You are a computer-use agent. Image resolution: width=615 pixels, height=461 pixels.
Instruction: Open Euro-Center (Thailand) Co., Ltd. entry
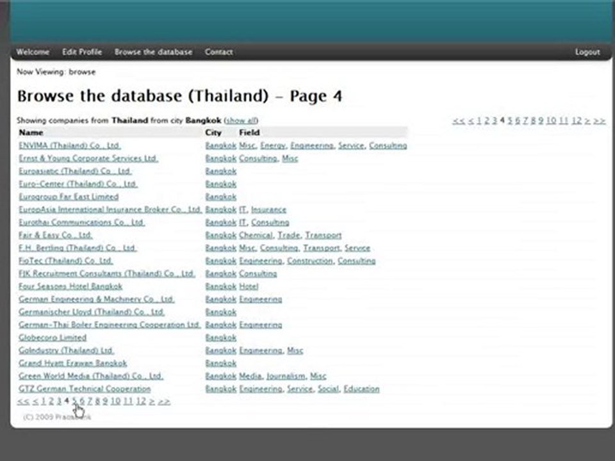pyautogui.click(x=78, y=184)
